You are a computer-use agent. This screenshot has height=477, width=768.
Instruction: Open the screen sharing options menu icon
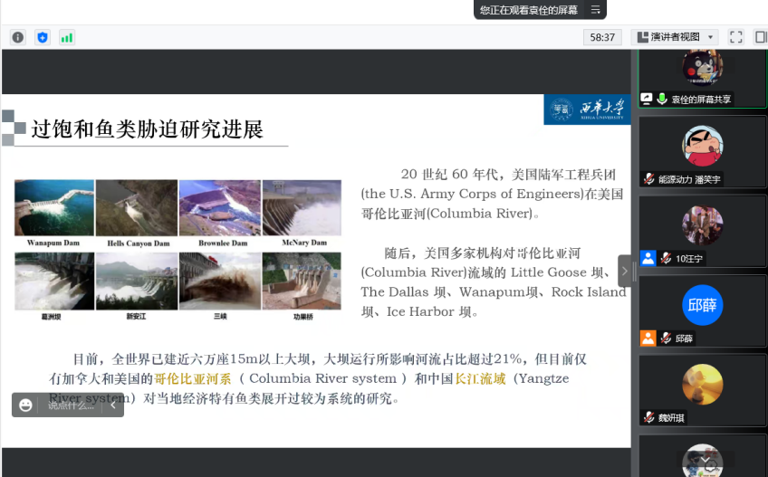tap(596, 9)
